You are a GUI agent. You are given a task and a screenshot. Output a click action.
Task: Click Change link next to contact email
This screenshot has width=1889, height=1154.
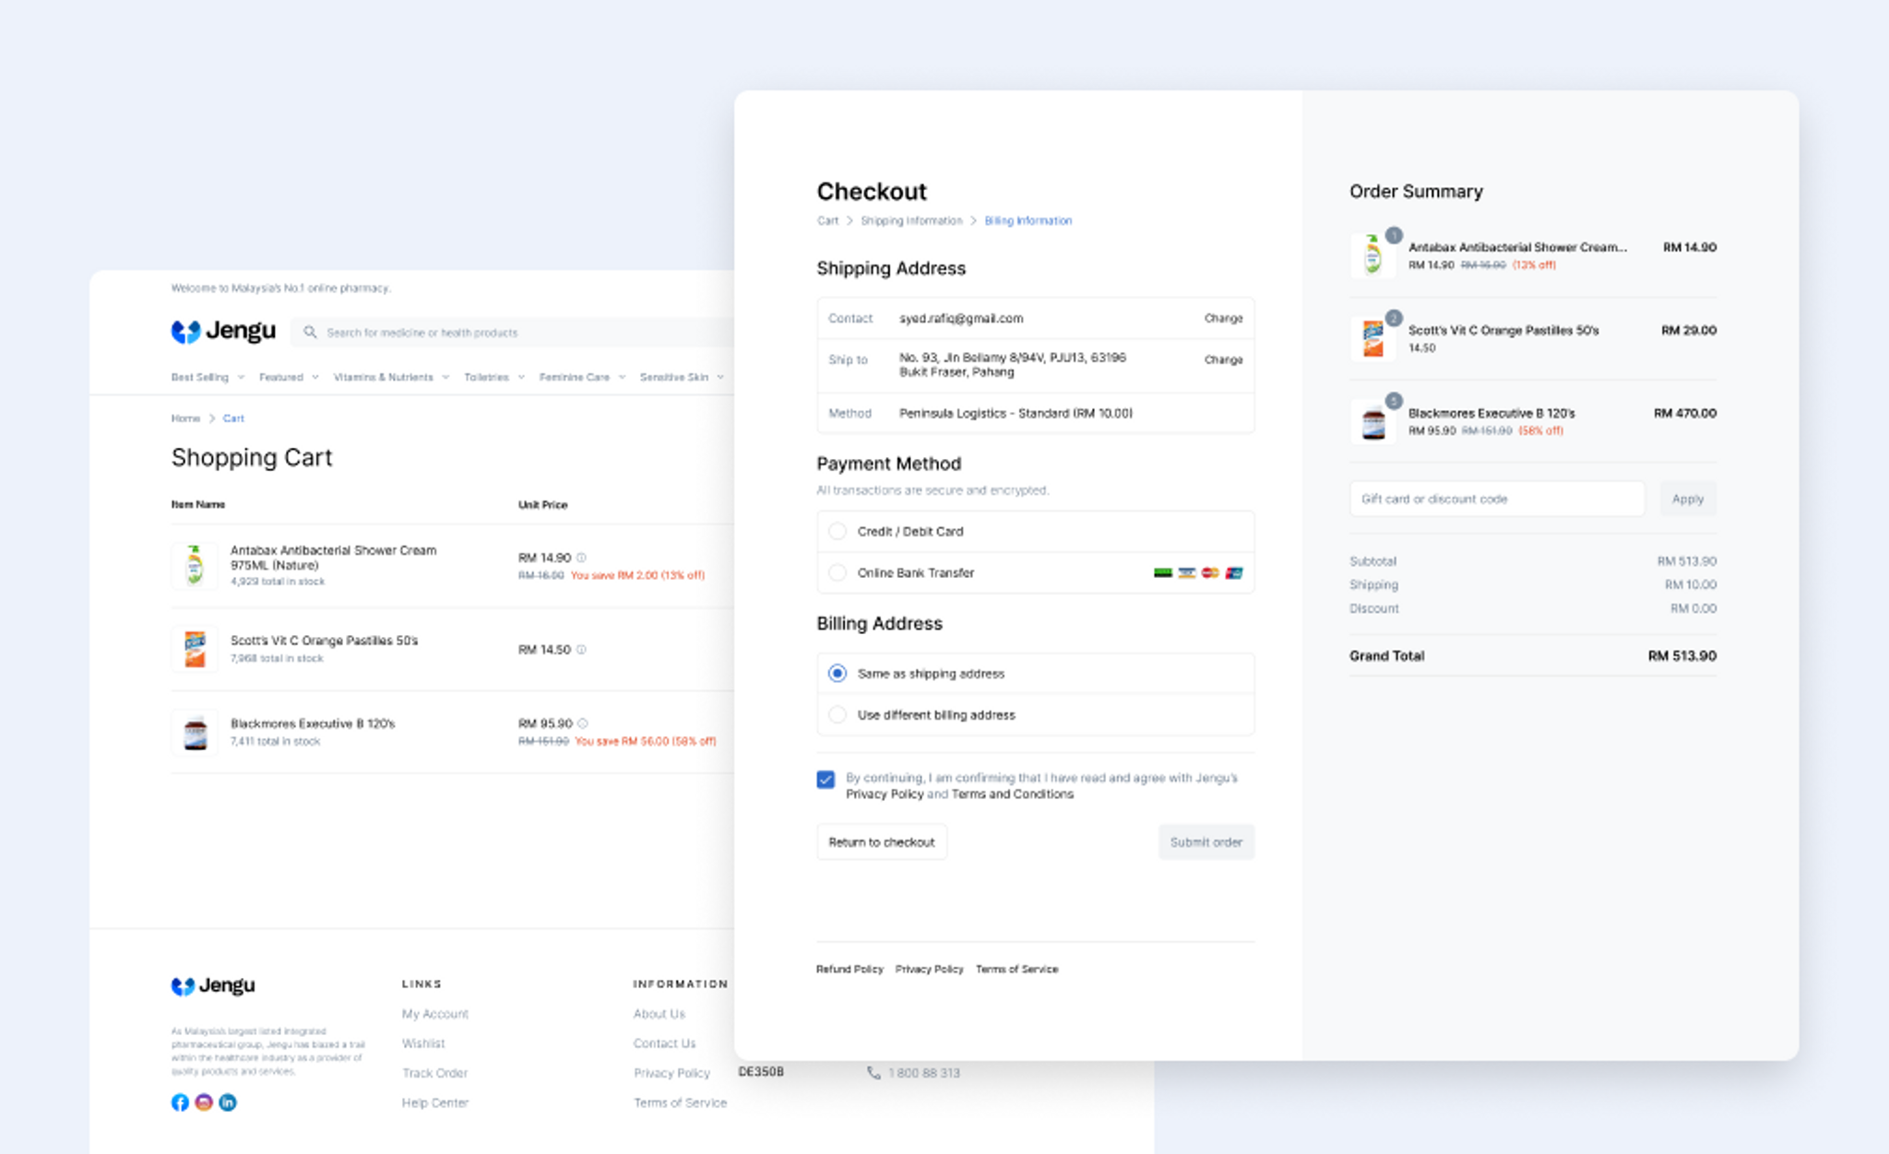click(1223, 318)
